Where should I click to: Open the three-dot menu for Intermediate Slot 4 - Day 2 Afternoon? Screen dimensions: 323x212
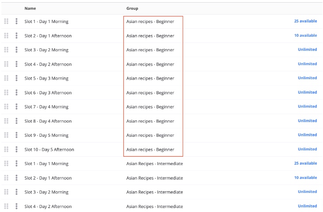pos(16,206)
